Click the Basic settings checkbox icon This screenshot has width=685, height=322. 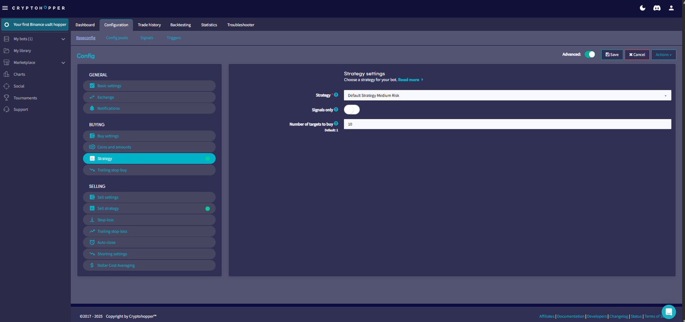pos(92,86)
